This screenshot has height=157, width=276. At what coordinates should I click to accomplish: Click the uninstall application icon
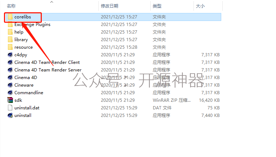(10, 115)
